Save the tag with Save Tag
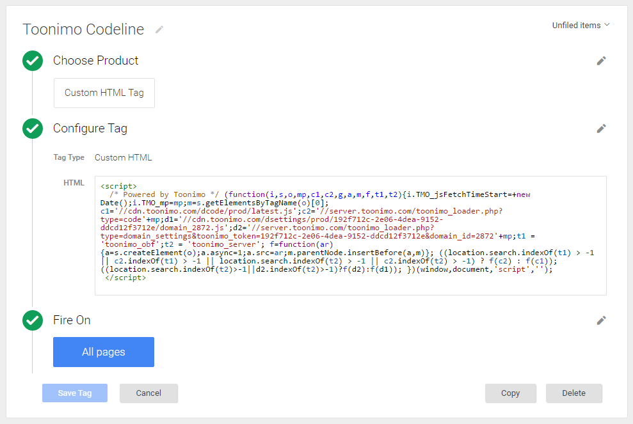 (75, 393)
